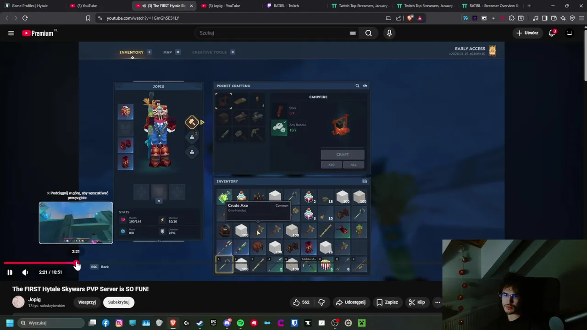587x330 pixels.
Task: Click the Wesprzyj support button
Action: 87,302
